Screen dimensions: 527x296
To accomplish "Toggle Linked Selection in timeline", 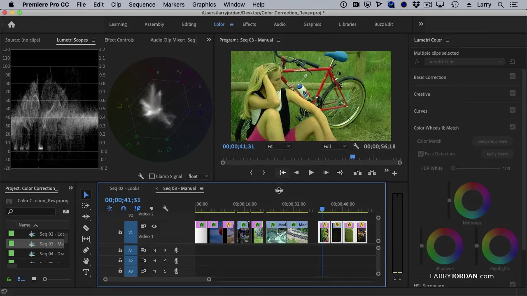I will (138, 208).
